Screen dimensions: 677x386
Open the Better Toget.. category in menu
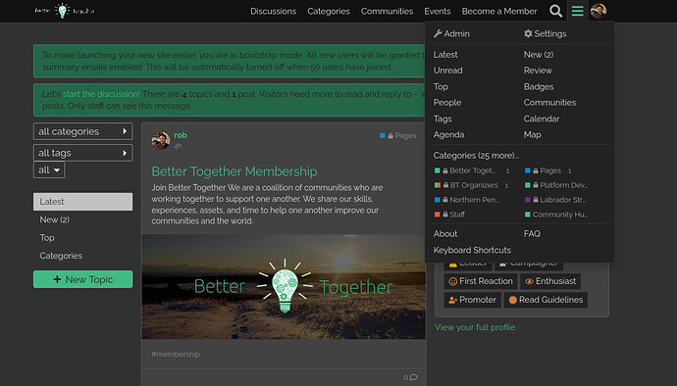pyautogui.click(x=472, y=170)
